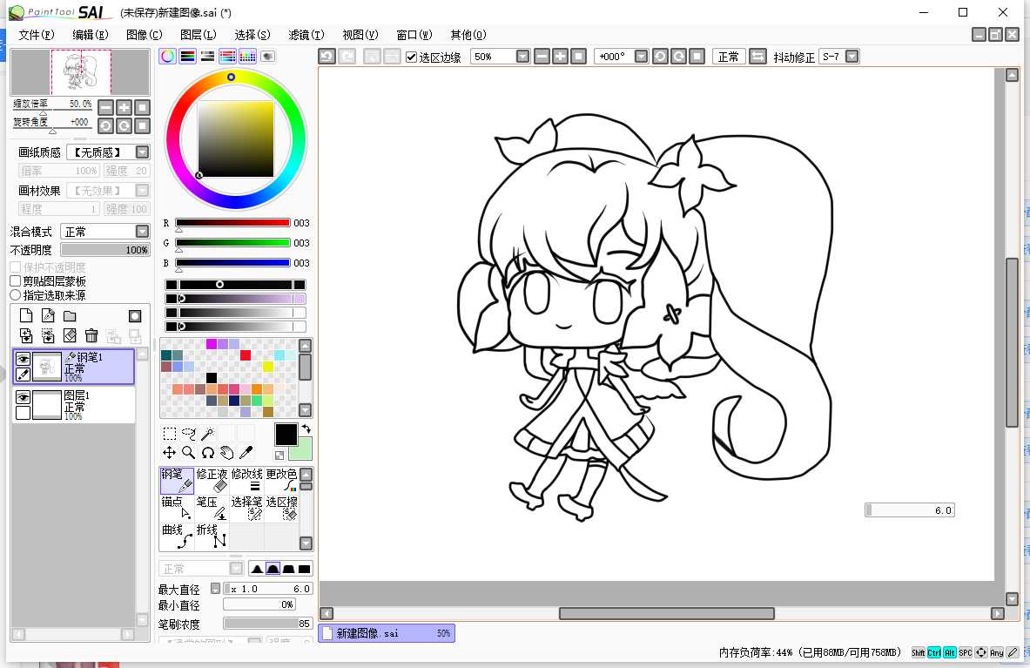Create a new layer folder
This screenshot has width=1030, height=668.
click(70, 316)
